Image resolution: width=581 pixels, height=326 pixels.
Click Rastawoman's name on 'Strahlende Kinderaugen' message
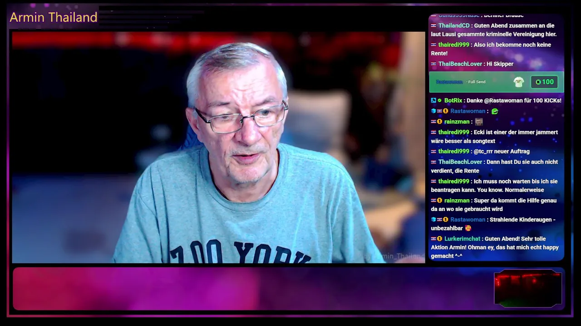468,220
